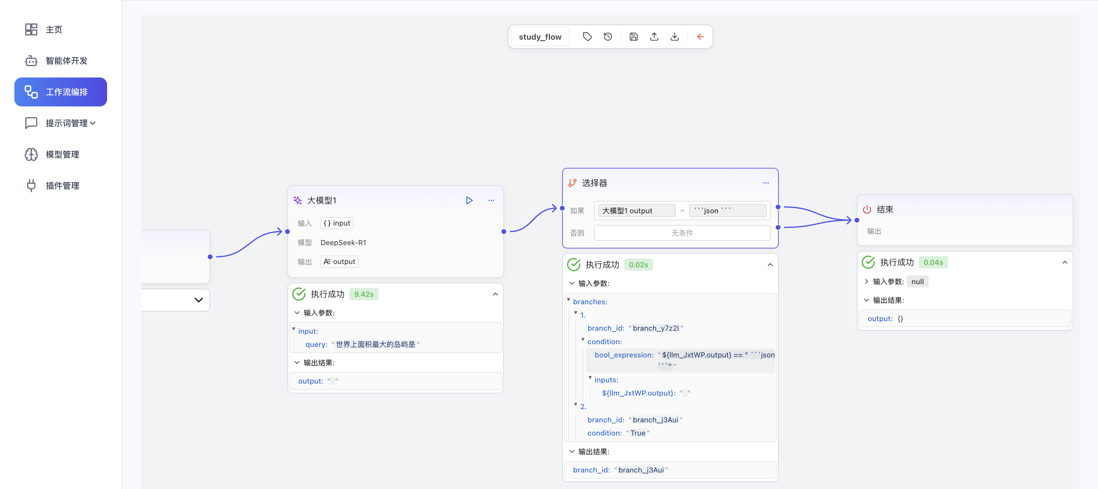Open version history clock icon

point(608,37)
